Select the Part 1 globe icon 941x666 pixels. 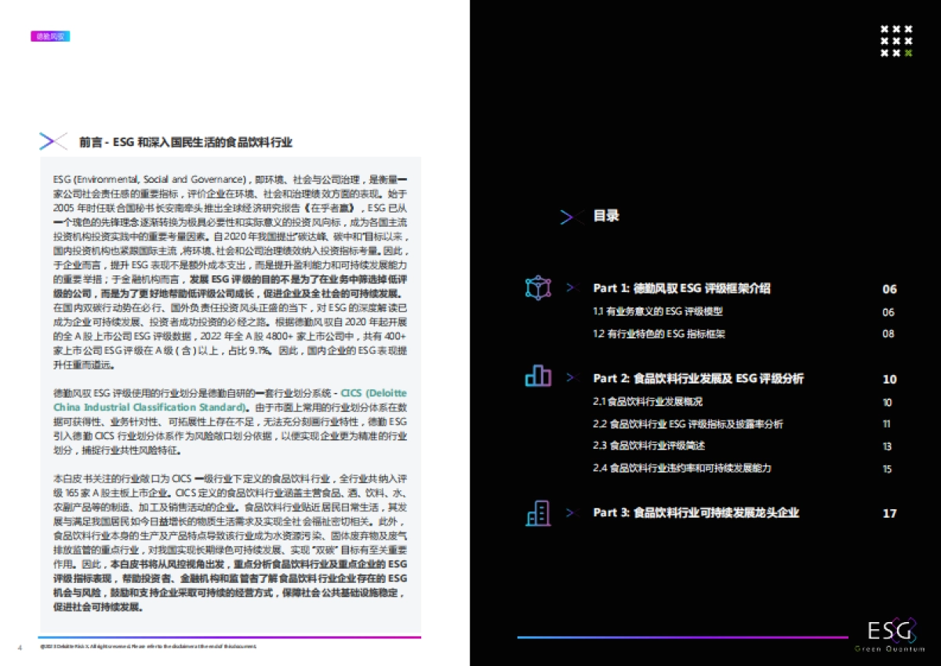(538, 289)
